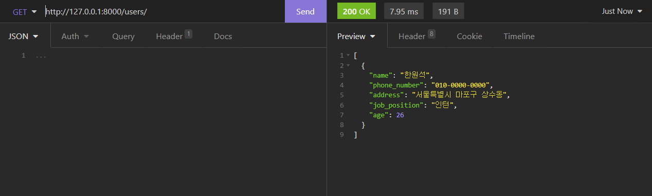The width and height of the screenshot is (652, 196).
Task: Switch to the Query tab
Action: (123, 36)
